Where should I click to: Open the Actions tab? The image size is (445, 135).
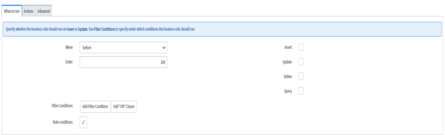point(28,11)
